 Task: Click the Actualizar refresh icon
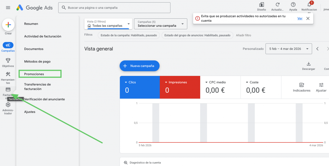[278, 5]
